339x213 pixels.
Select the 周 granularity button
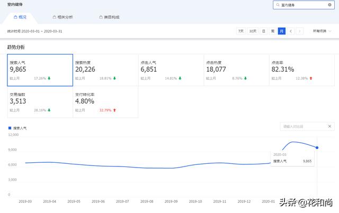pyautogui.click(x=273, y=31)
